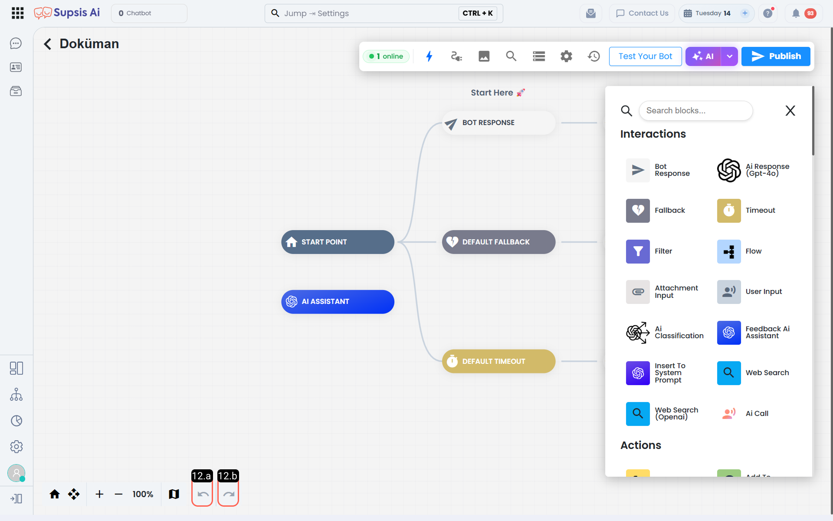
Task: Select the BOT RESPONSE node
Action: click(499, 123)
